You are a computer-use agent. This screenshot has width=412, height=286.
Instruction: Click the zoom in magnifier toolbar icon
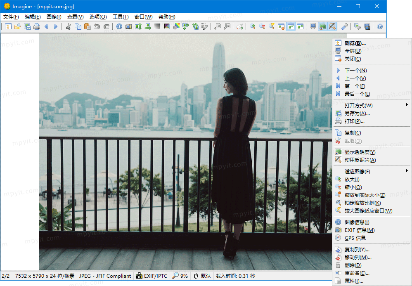click(253, 26)
